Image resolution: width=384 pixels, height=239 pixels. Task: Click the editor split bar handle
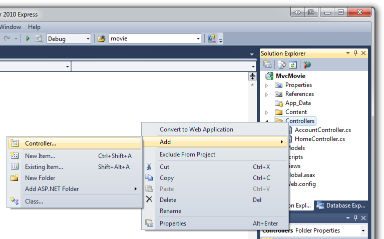[252, 76]
